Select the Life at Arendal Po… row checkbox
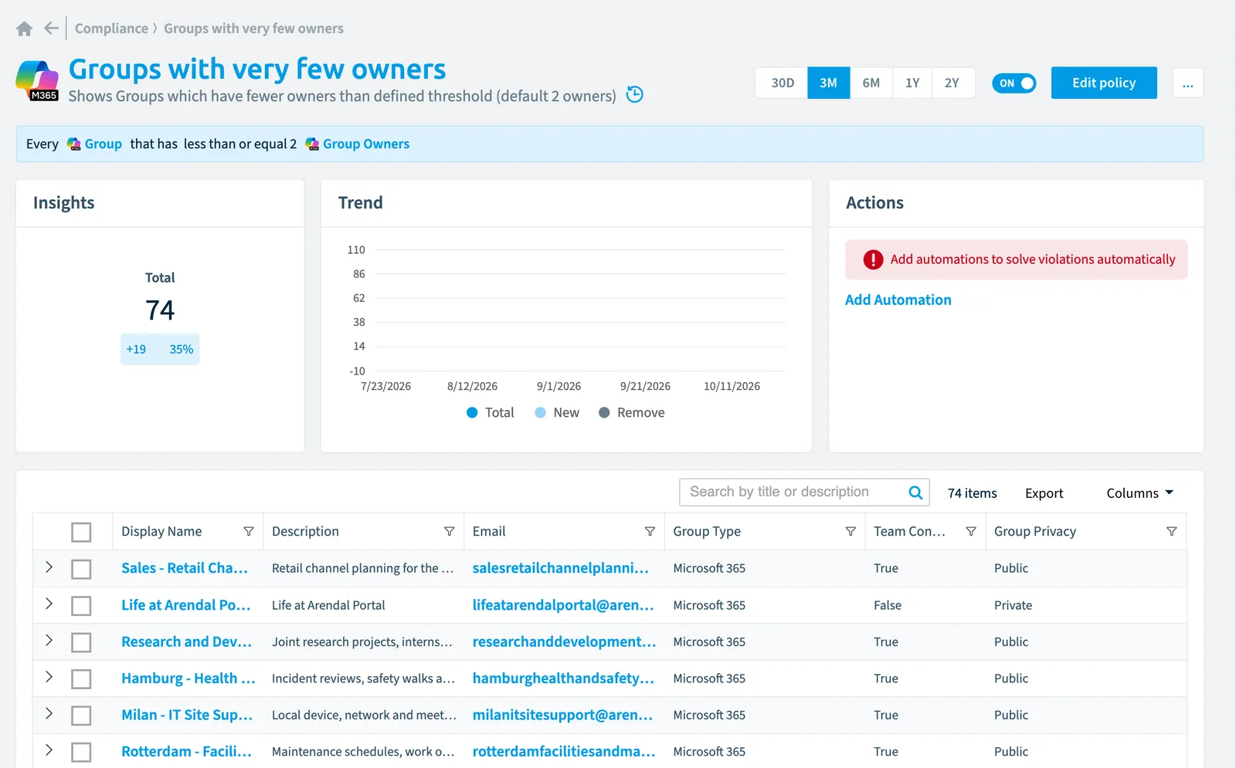 (81, 606)
